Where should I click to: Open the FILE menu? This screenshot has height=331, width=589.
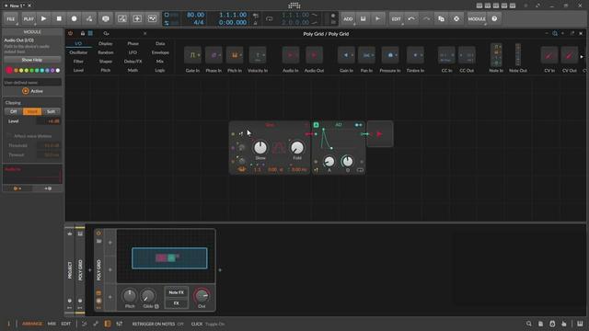click(x=11, y=18)
